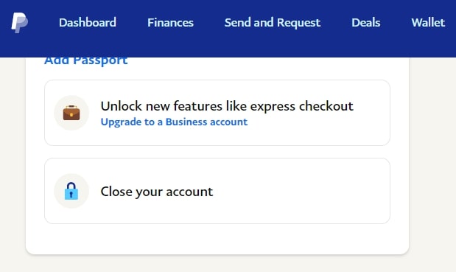Click the Add Passport link
This screenshot has width=456, height=272.
point(85,61)
